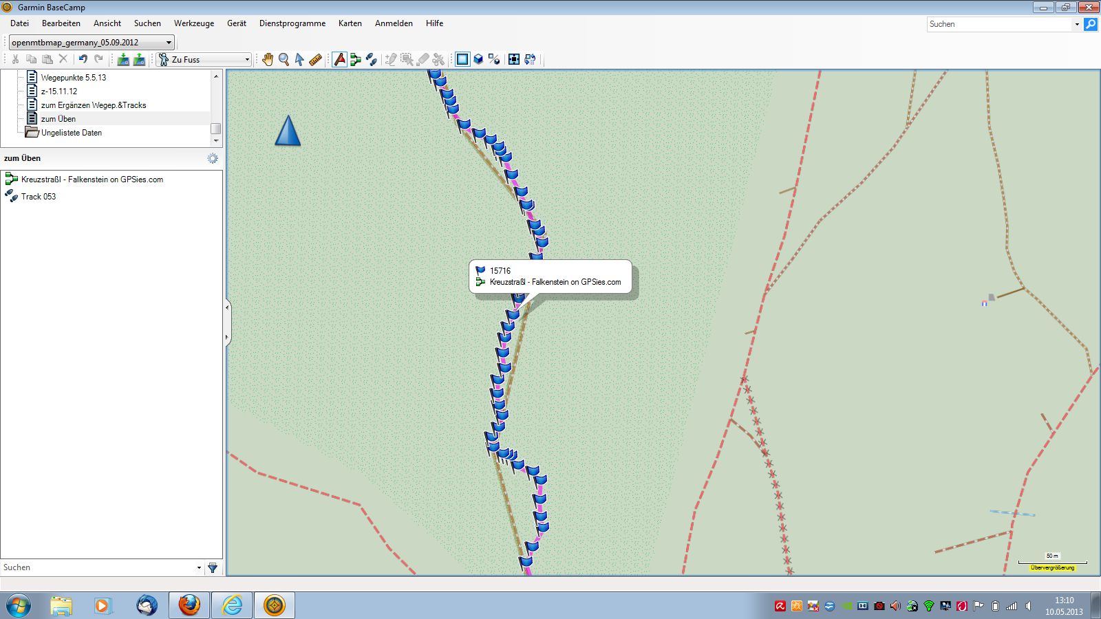Screen dimensions: 1101x619
Task: Click the bottom-left Suchen filter field
Action: coord(98,568)
